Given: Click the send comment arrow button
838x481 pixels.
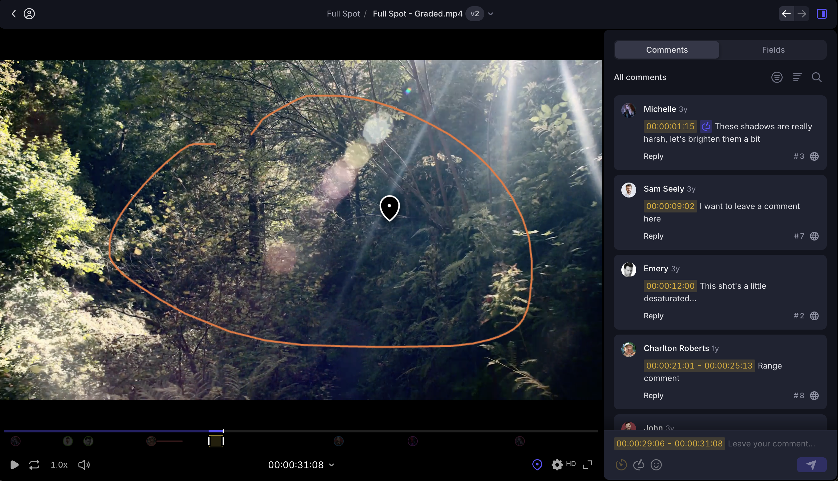Looking at the screenshot, I should pos(811,465).
